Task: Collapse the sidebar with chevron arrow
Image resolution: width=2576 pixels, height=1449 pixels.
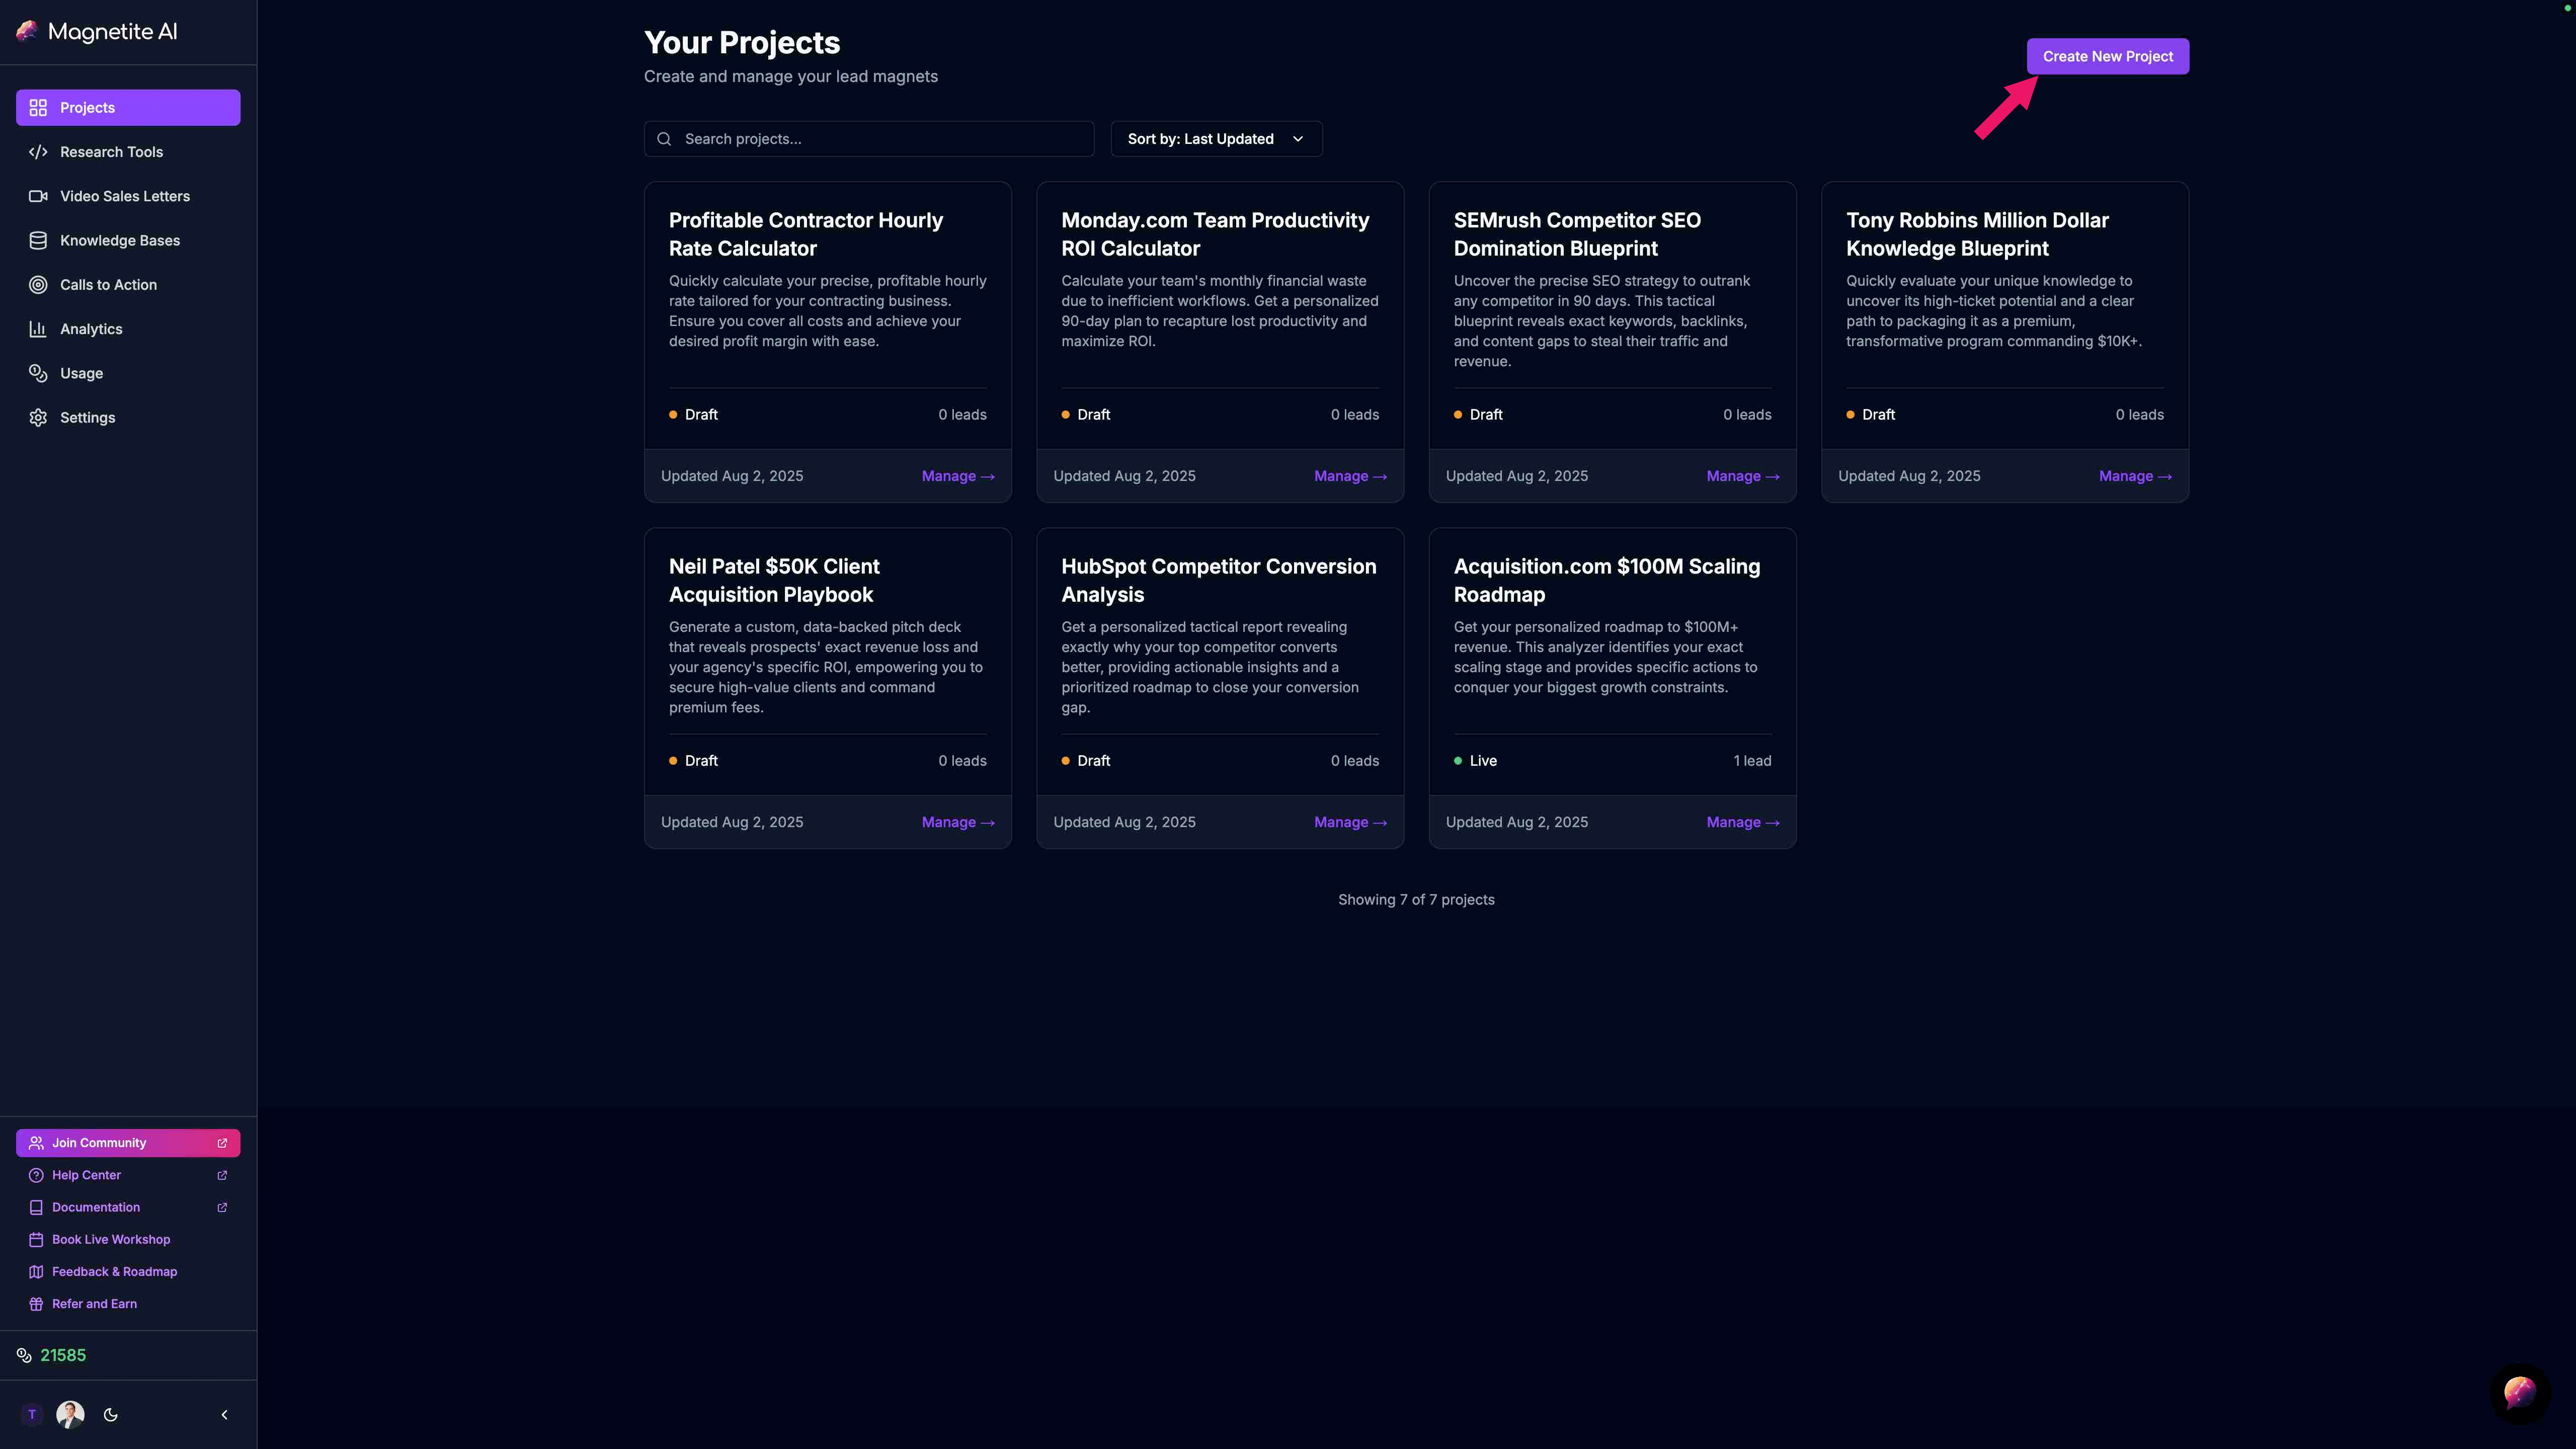Action: pos(224,1414)
